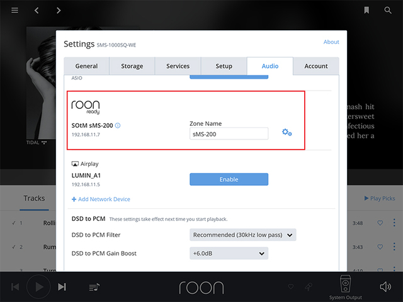The width and height of the screenshot is (403, 302).
Task: Switch to the Setup tab
Action: (224, 66)
